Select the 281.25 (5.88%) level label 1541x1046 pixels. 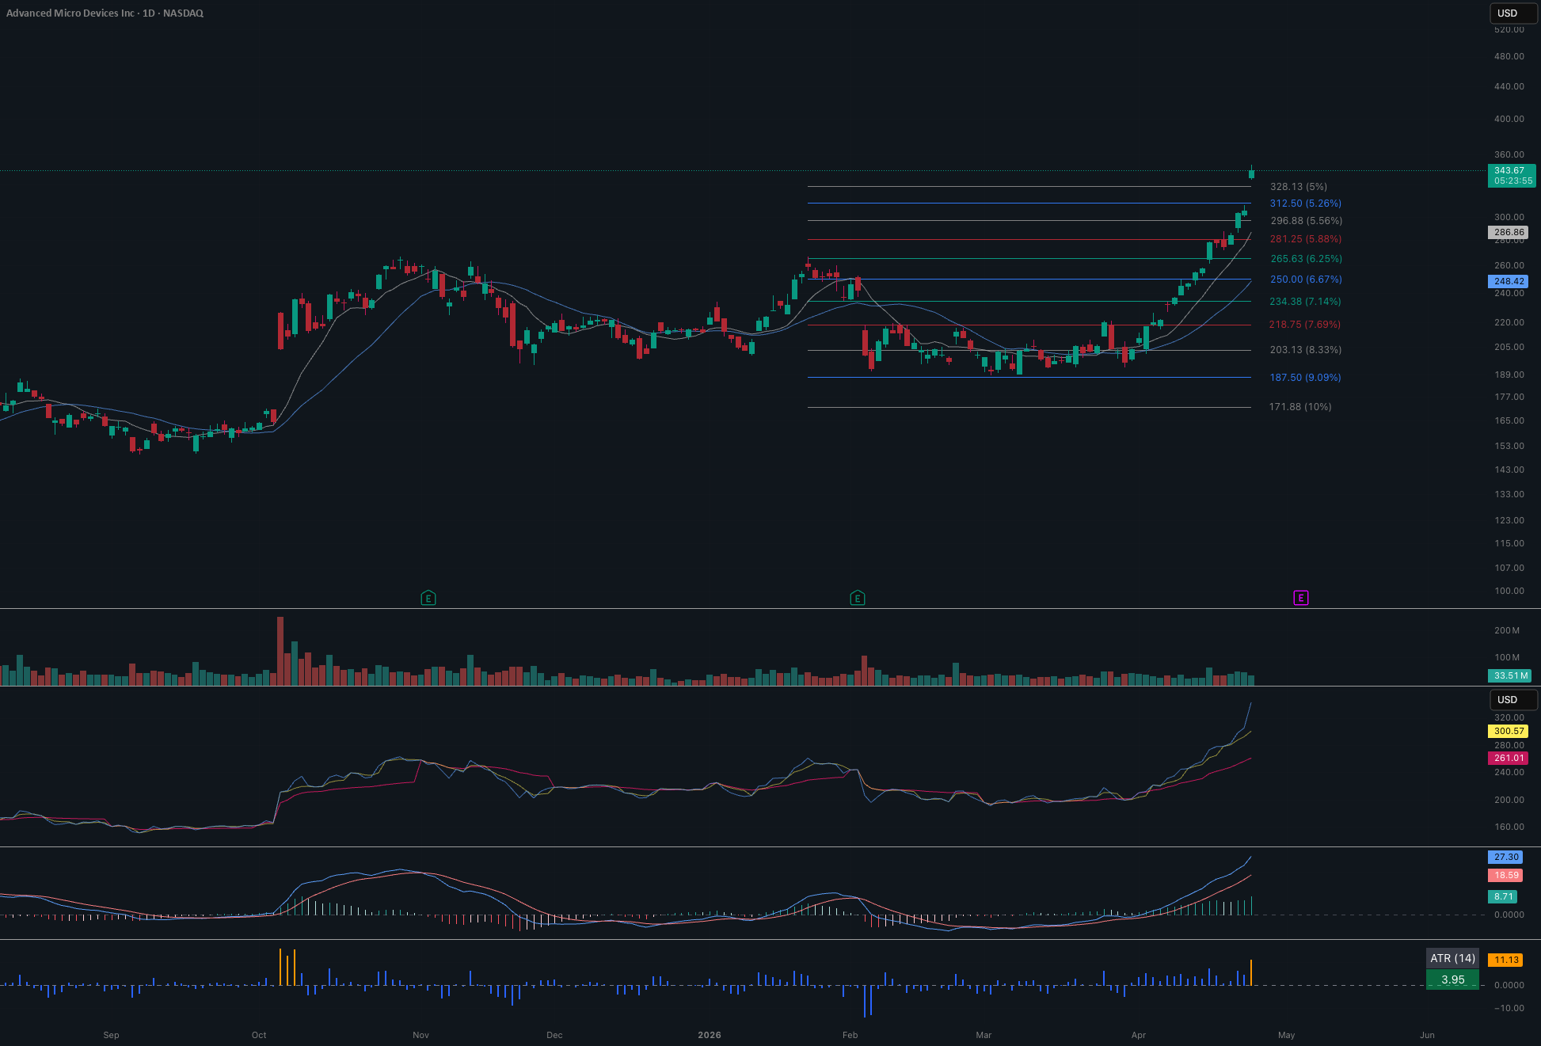pos(1306,239)
